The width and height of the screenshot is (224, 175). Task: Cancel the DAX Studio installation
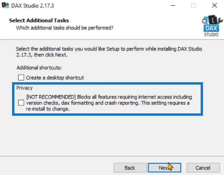[x=203, y=168]
